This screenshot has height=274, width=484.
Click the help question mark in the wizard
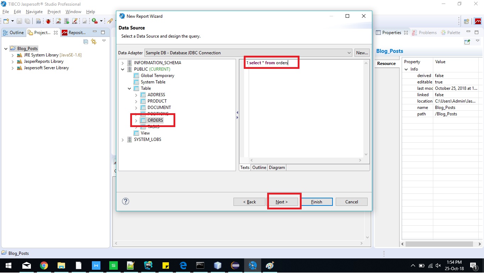pos(125,201)
